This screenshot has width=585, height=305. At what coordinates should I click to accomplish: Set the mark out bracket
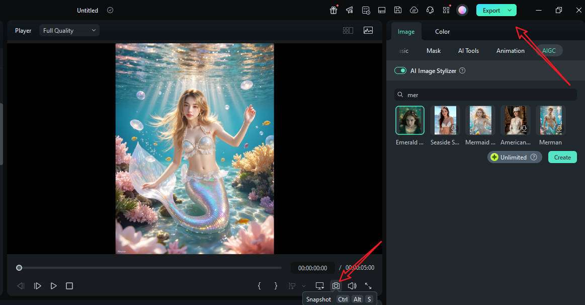click(276, 286)
